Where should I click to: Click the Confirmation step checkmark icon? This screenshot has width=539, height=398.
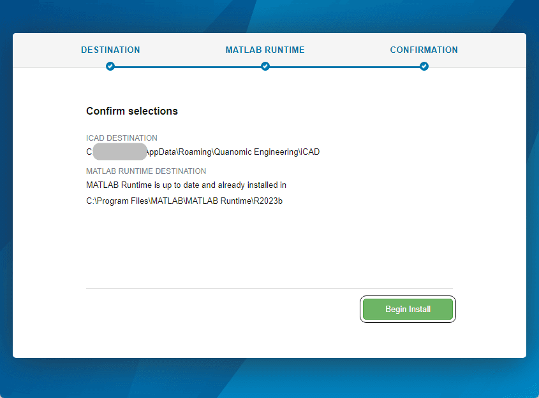tap(424, 66)
